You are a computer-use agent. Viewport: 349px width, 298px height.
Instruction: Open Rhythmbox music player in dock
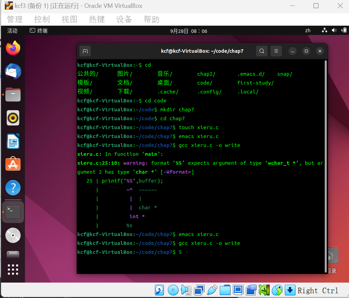(13, 118)
